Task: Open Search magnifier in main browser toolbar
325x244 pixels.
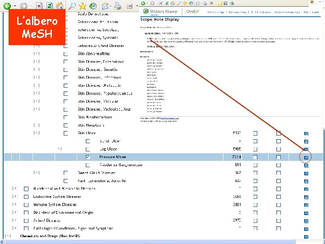Action: 72,6
